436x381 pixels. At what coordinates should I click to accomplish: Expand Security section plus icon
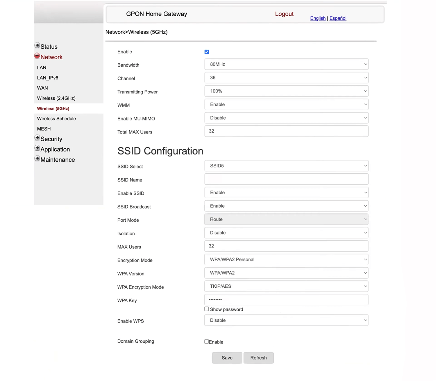click(37, 138)
